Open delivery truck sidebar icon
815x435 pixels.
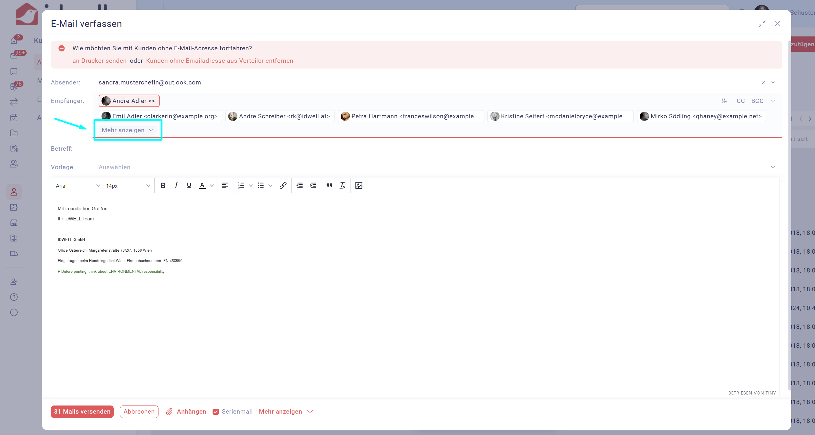pos(14,253)
